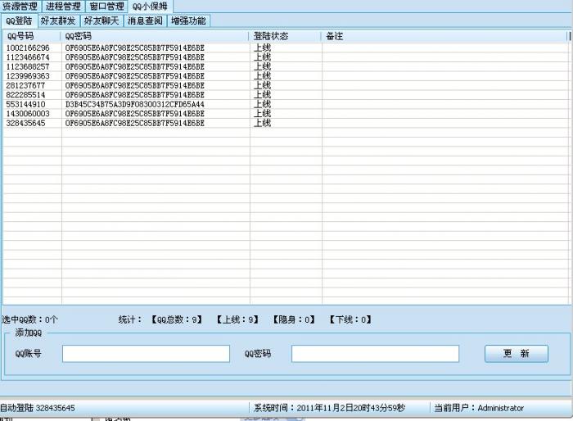Sort by the 备注 column header
Screen dimensions: 573x421
pyautogui.click(x=444, y=36)
